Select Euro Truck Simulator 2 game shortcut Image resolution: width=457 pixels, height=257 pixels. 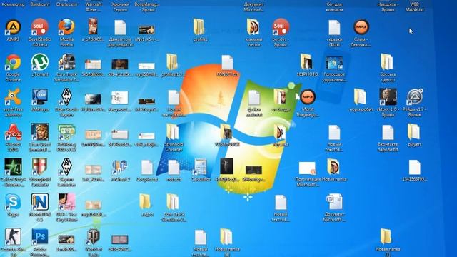coord(66,62)
